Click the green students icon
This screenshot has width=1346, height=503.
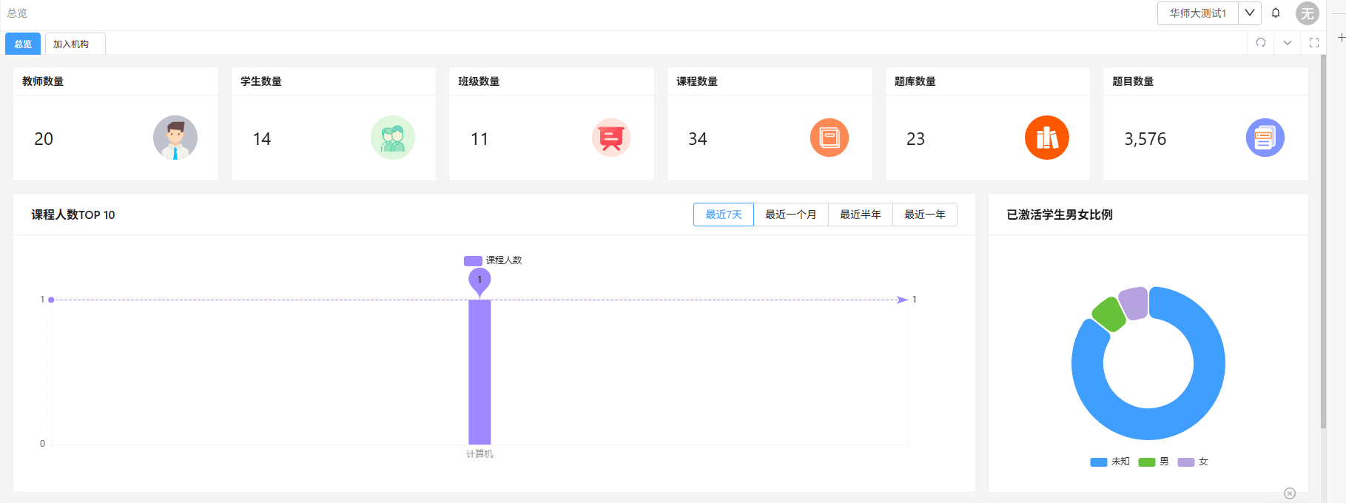click(x=392, y=138)
